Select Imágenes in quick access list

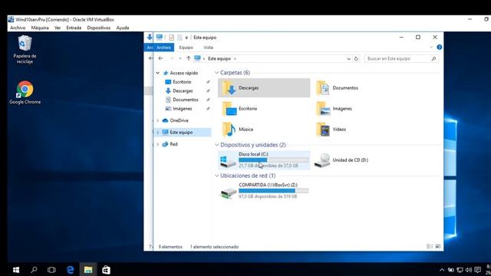pos(183,109)
